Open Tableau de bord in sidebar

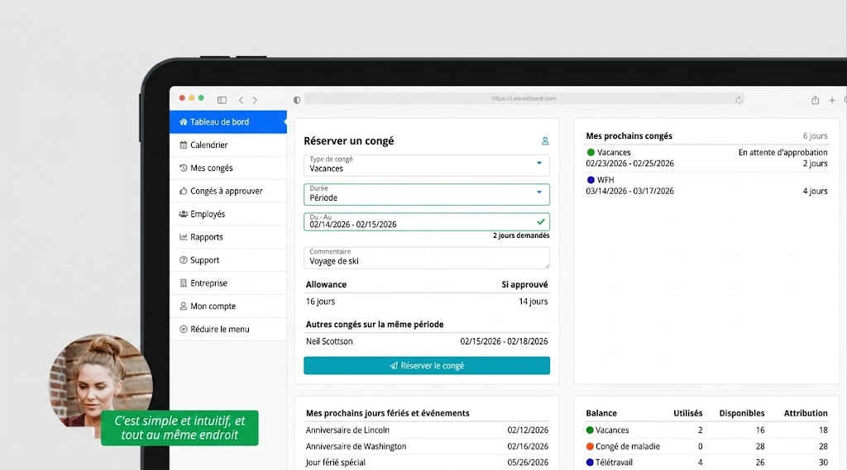pyautogui.click(x=228, y=122)
